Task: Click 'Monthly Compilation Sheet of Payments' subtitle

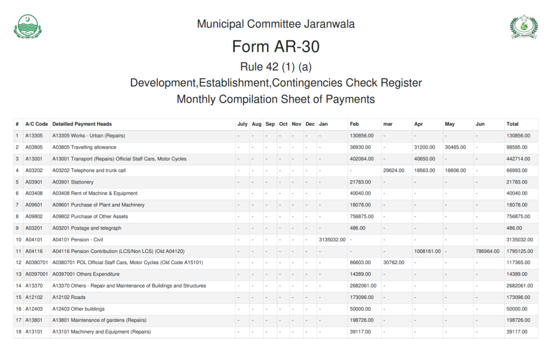Action: pyautogui.click(x=276, y=99)
